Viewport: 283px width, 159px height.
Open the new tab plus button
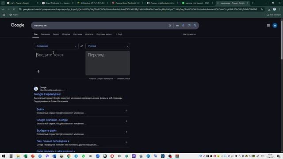click(x=252, y=3)
